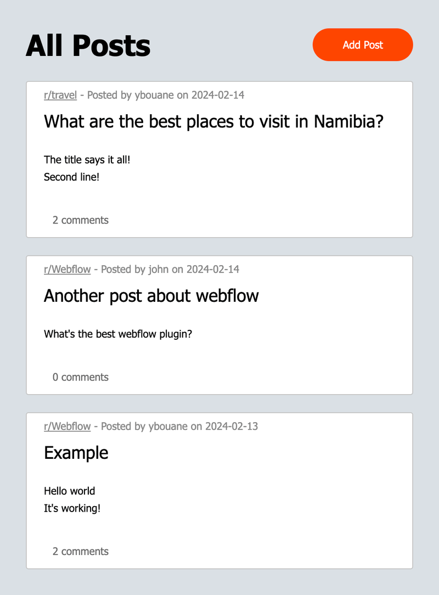Viewport: 439px width, 595px height.
Task: Open r/Webflow from the second post
Action: click(67, 270)
